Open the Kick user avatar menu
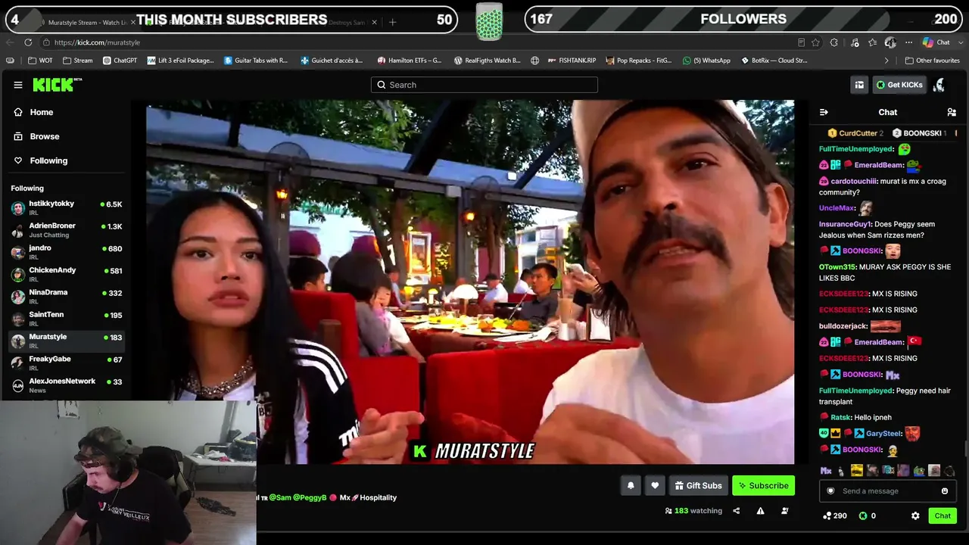Viewport: 969px width, 545px height. [x=939, y=85]
